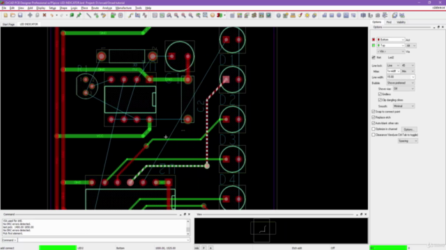The width and height of the screenshot is (446, 250).
Task: Open the Miter 1x width dropdown
Action: click(393, 71)
